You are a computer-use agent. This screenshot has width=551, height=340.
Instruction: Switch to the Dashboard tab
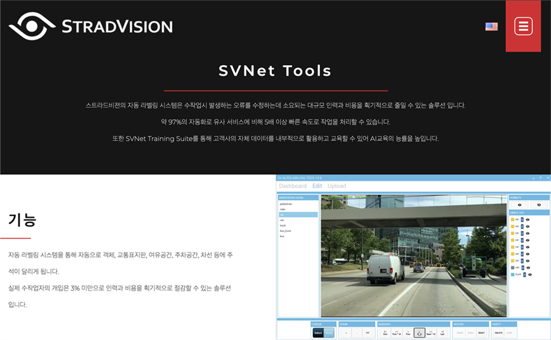tap(293, 186)
